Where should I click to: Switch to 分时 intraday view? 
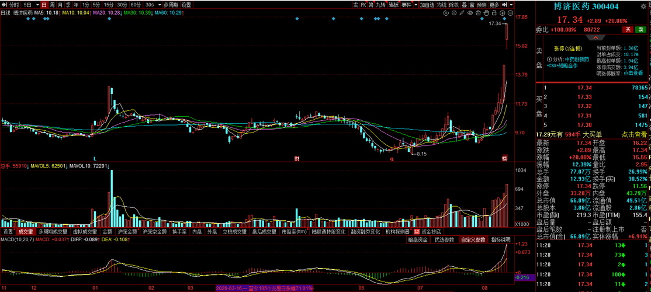13,5
